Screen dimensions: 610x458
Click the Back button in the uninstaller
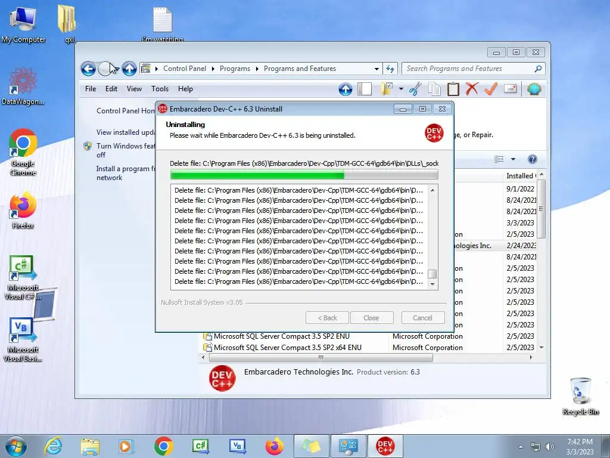(327, 318)
